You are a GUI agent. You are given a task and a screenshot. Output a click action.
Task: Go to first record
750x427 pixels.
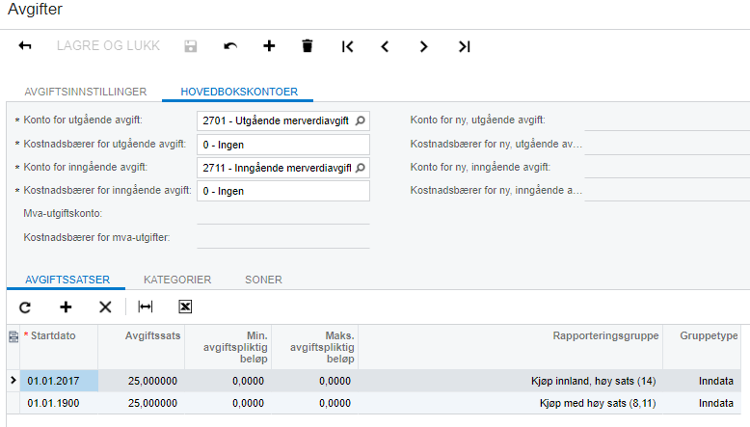tap(348, 46)
